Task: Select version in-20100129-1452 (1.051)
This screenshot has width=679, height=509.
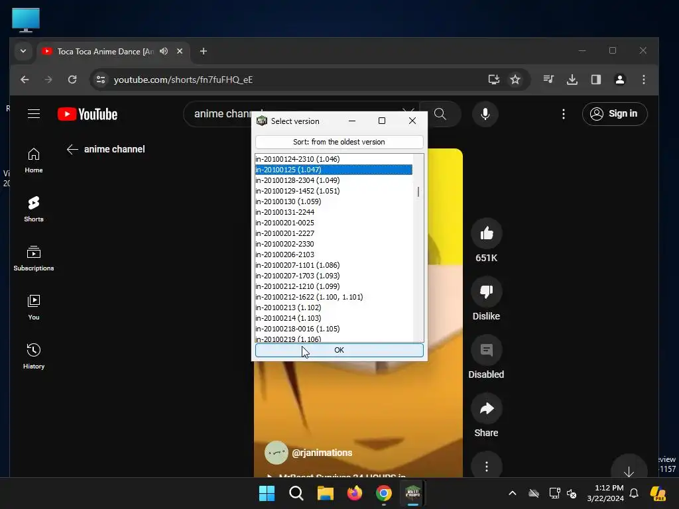Action: point(334,191)
